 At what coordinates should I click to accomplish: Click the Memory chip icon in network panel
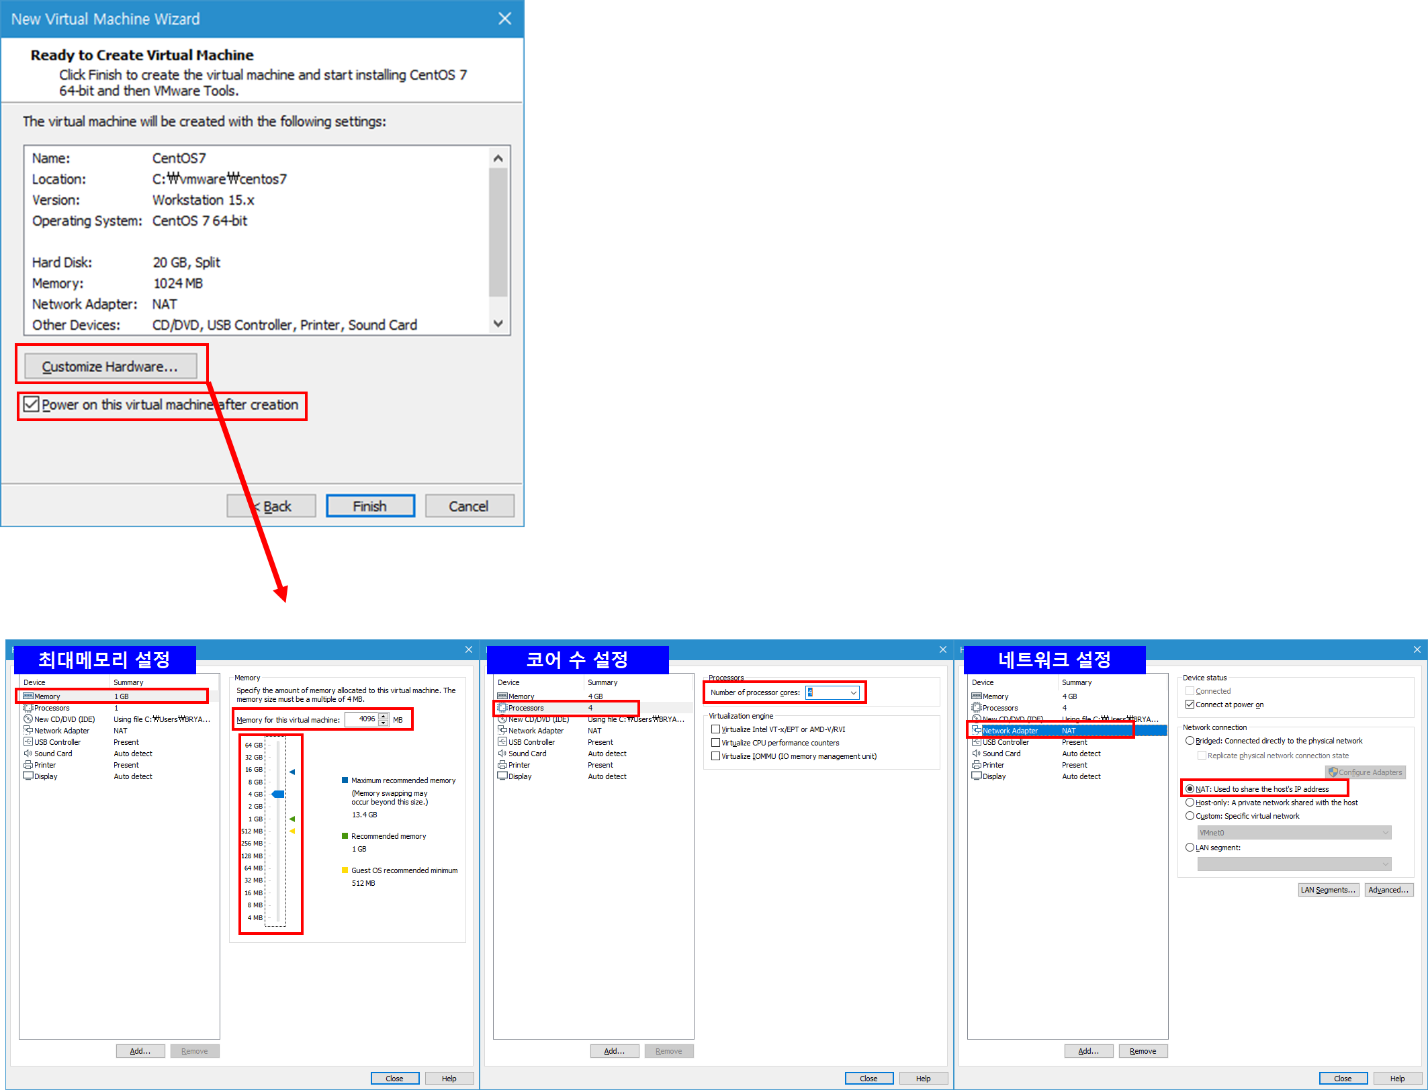(x=977, y=696)
